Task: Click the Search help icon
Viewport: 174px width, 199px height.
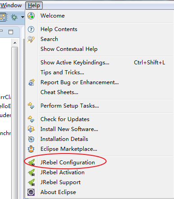Action: (31, 39)
